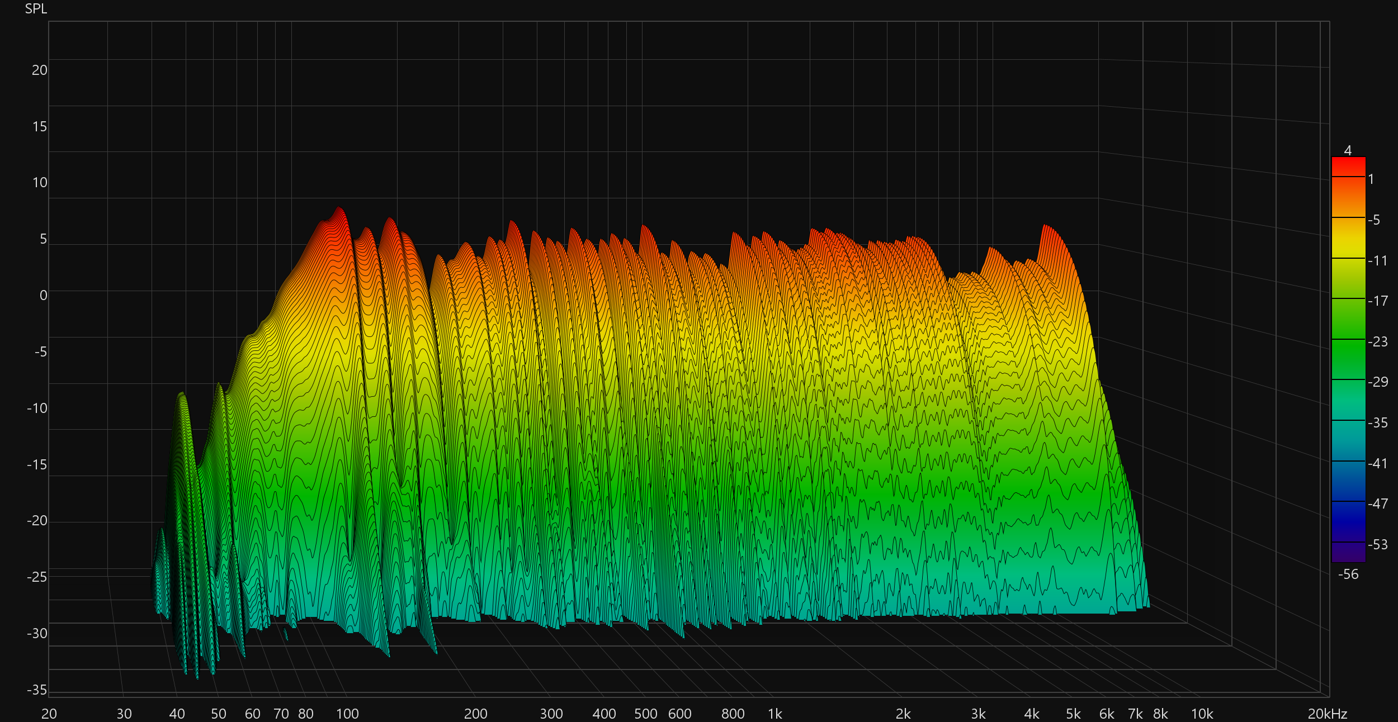
Task: Click the tallest red waterfall peak near 100 Hz
Action: (x=339, y=215)
